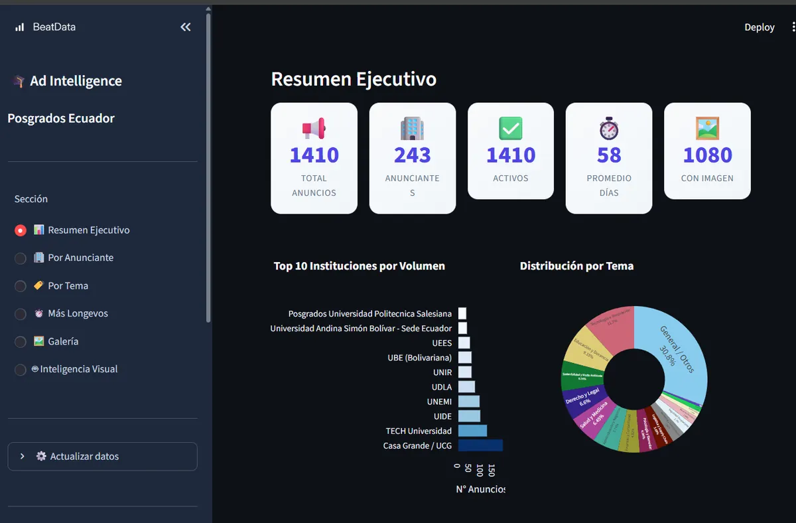
Task: Click the BeatData bar chart logo icon
Action: point(20,27)
